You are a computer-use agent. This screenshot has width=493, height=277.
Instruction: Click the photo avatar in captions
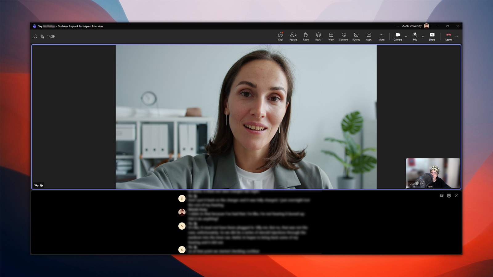pos(182,212)
